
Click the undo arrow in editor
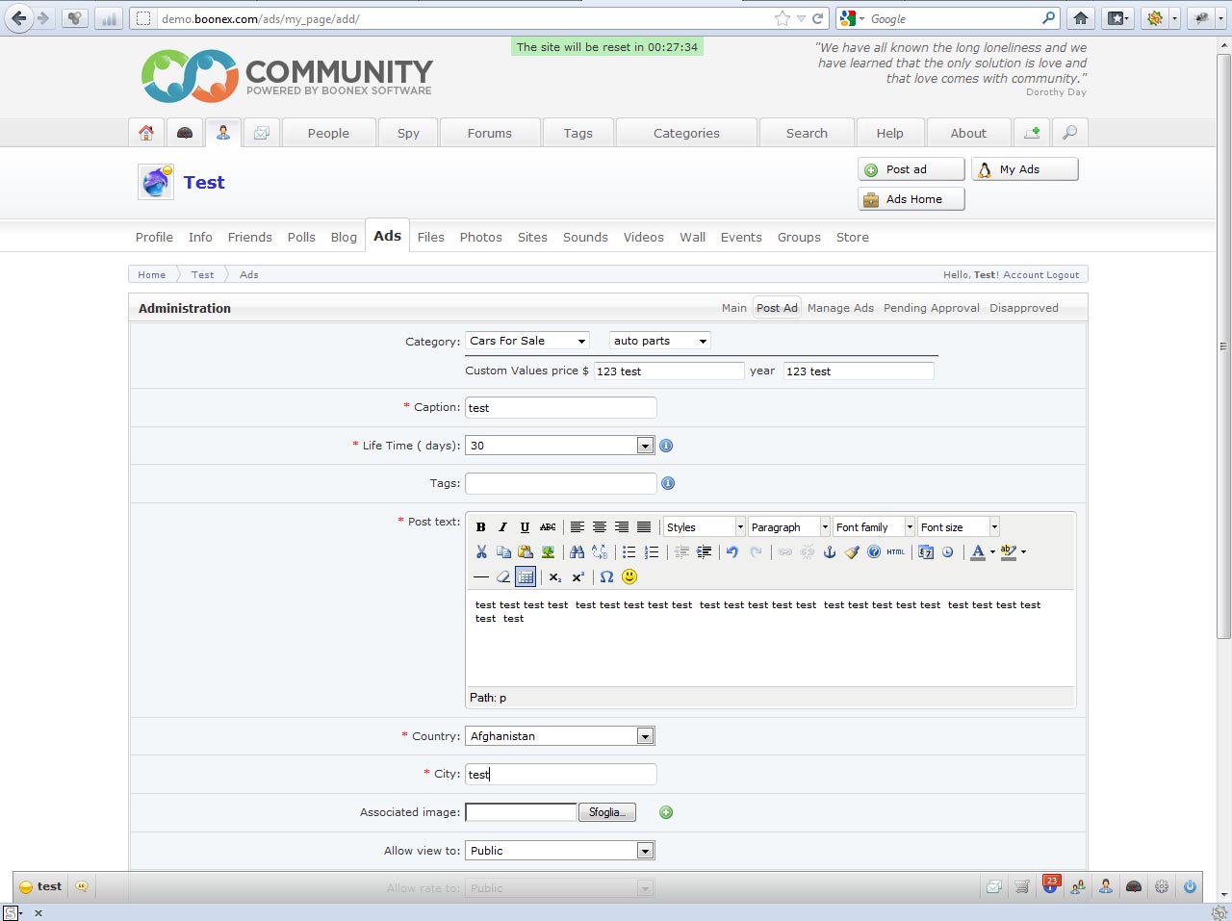[732, 551]
